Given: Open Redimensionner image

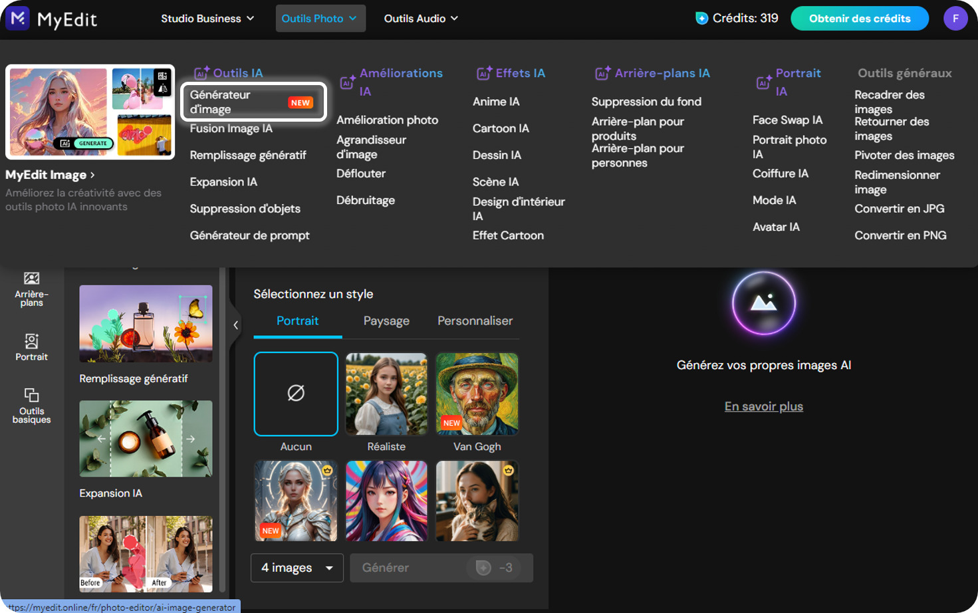Looking at the screenshot, I should point(897,182).
